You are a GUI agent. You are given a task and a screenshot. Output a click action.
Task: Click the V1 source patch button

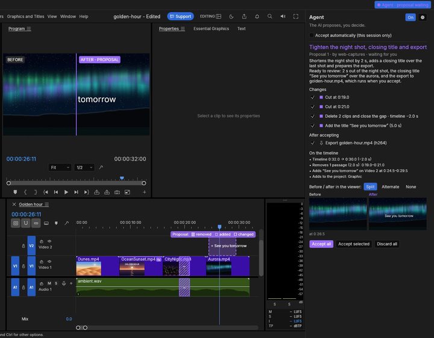click(x=15, y=266)
